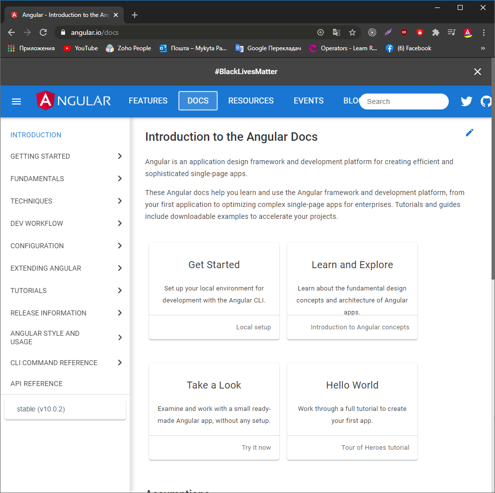Open a new browser tab

click(135, 15)
